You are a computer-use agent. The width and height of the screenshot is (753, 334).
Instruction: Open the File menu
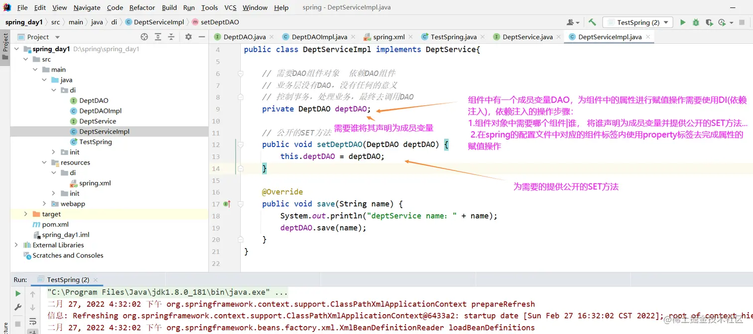pos(22,7)
